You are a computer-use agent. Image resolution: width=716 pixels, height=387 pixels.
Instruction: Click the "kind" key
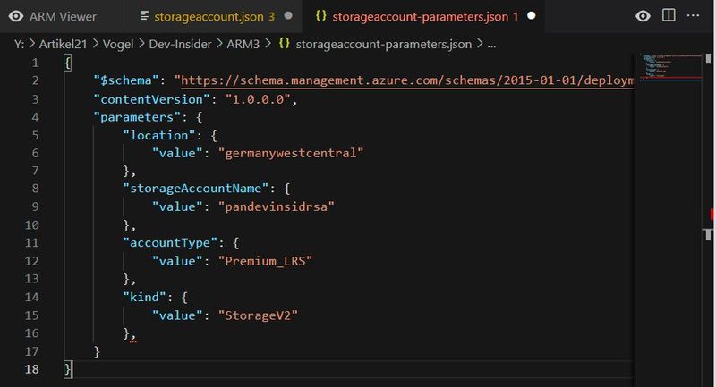pos(144,298)
